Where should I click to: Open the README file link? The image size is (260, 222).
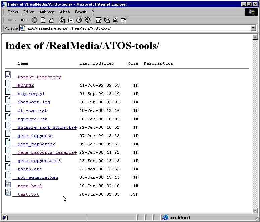coord(26,85)
